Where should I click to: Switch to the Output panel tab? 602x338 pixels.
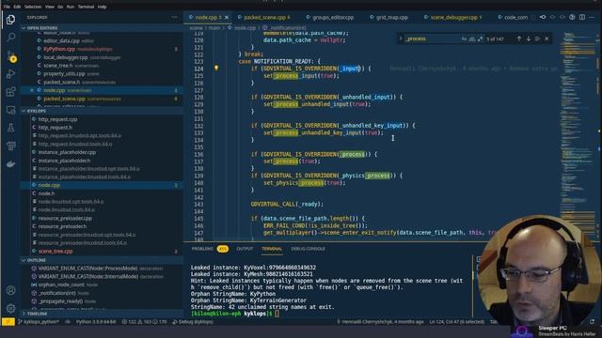tap(245, 249)
